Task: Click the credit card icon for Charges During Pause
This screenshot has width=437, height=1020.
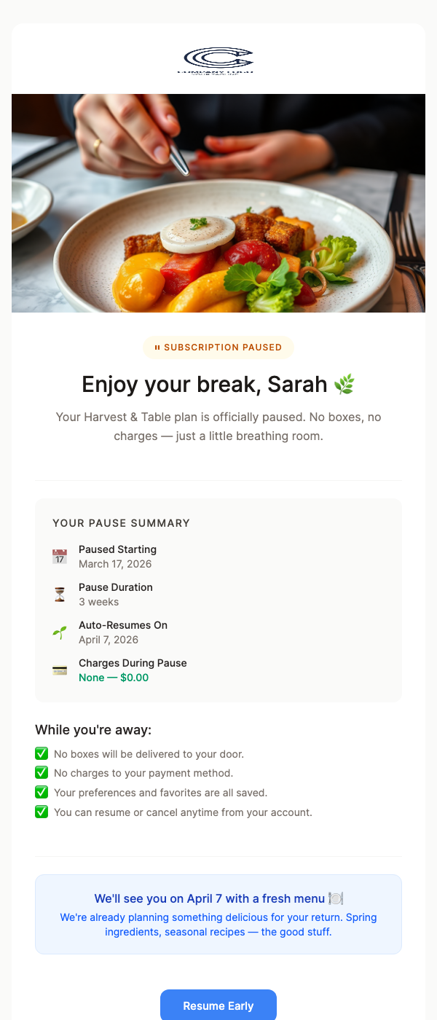Action: pyautogui.click(x=60, y=670)
